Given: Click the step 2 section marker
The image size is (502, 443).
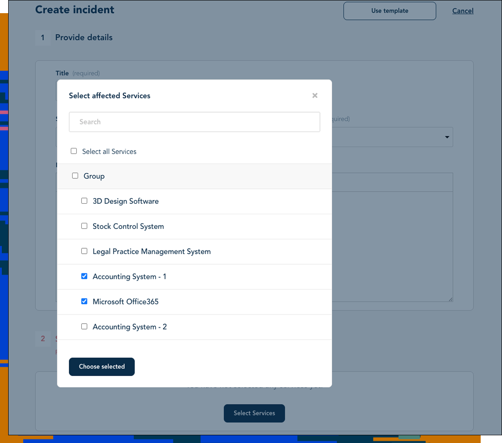Looking at the screenshot, I should coord(43,339).
